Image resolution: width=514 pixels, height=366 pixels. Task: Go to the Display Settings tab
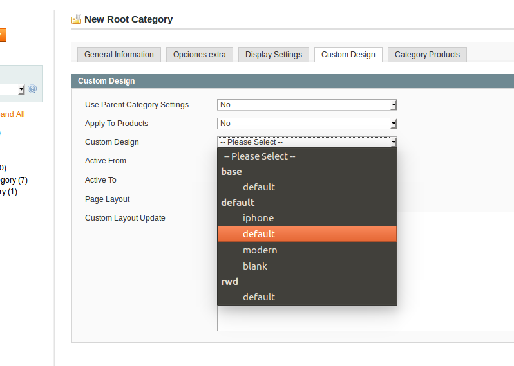pyautogui.click(x=273, y=55)
